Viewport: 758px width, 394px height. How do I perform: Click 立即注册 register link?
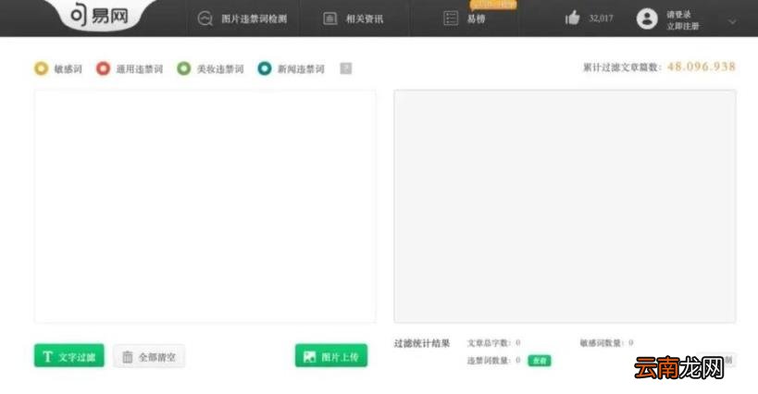(x=683, y=26)
